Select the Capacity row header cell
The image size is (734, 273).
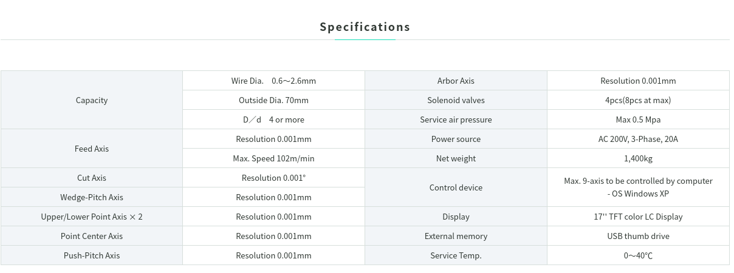pos(92,100)
